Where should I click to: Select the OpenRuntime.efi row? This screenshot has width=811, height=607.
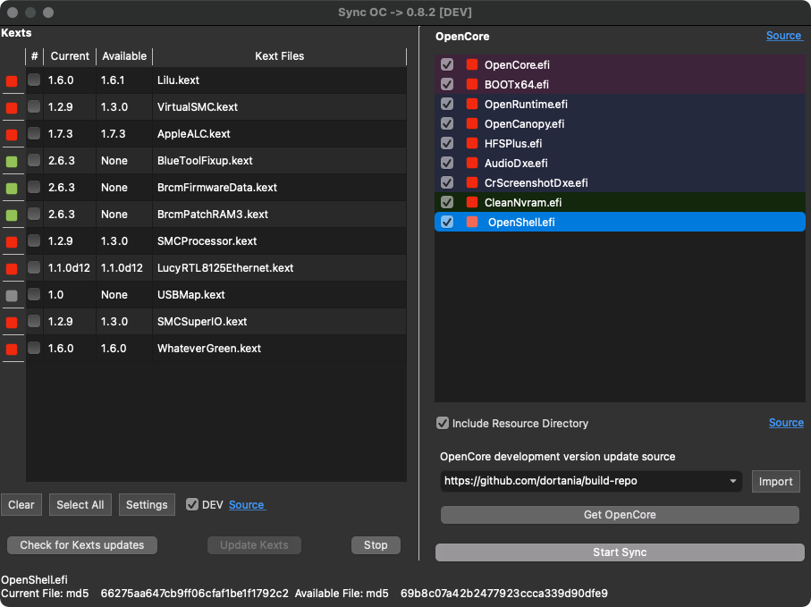coord(620,104)
